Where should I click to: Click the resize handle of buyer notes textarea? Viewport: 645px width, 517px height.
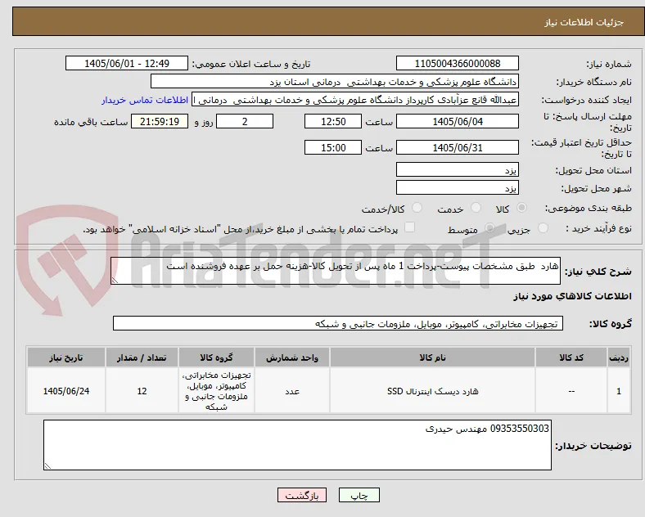[x=47, y=466]
